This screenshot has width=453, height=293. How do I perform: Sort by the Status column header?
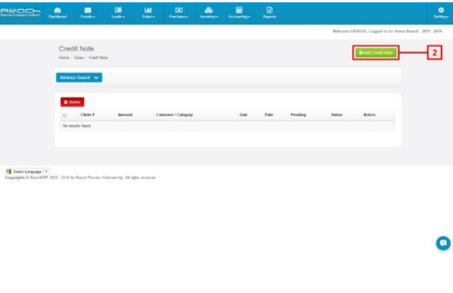[336, 115]
